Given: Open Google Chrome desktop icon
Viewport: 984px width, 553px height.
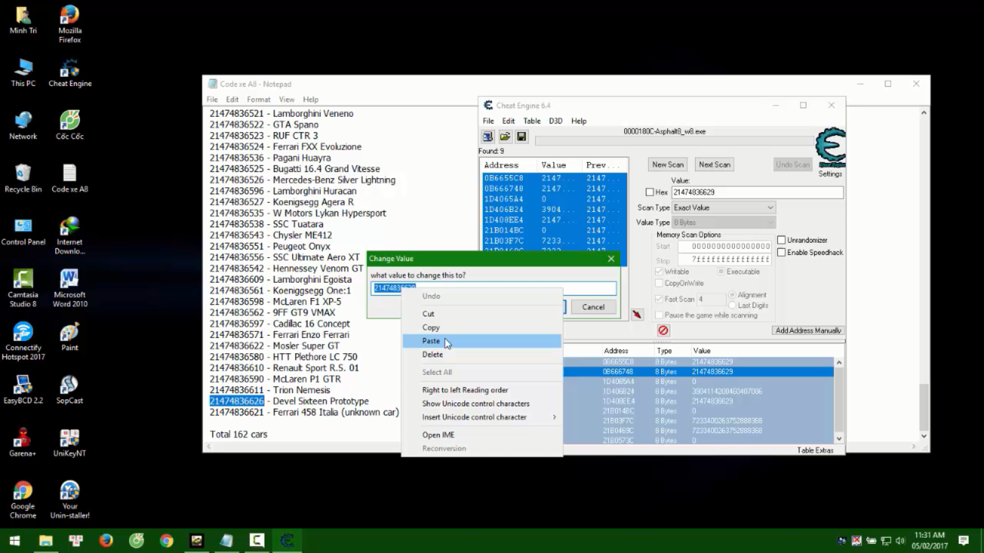Looking at the screenshot, I should coord(23,500).
